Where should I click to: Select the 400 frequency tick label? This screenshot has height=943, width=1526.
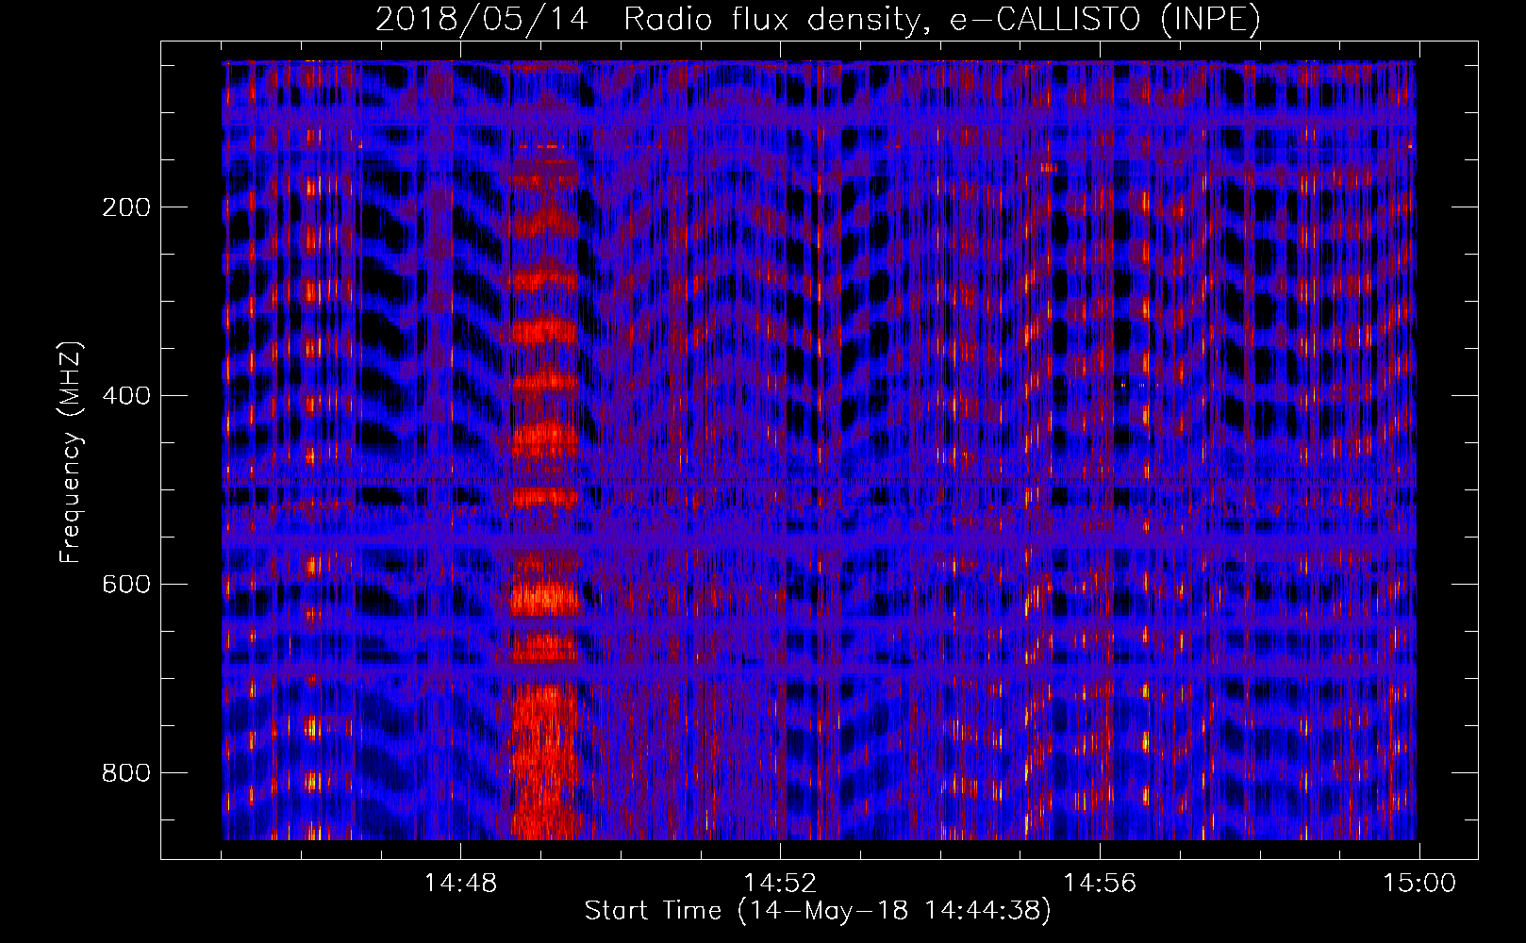pos(126,396)
